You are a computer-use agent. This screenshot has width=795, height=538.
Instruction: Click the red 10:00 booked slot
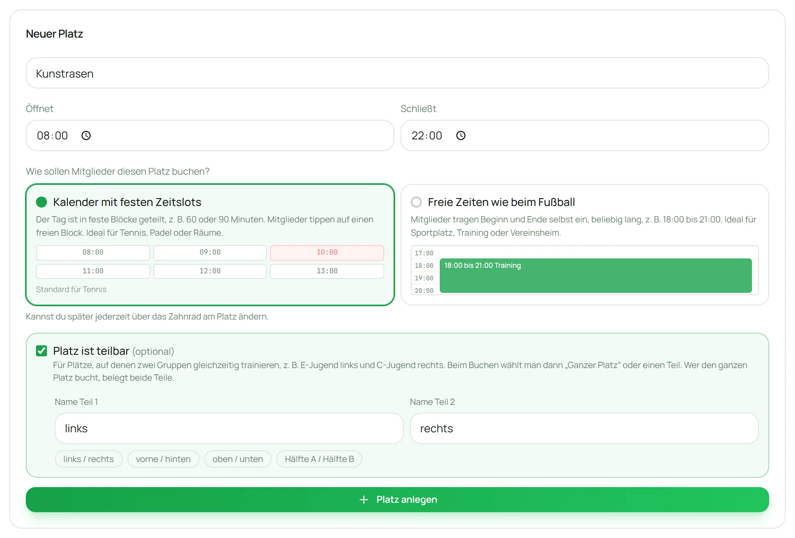[327, 253]
